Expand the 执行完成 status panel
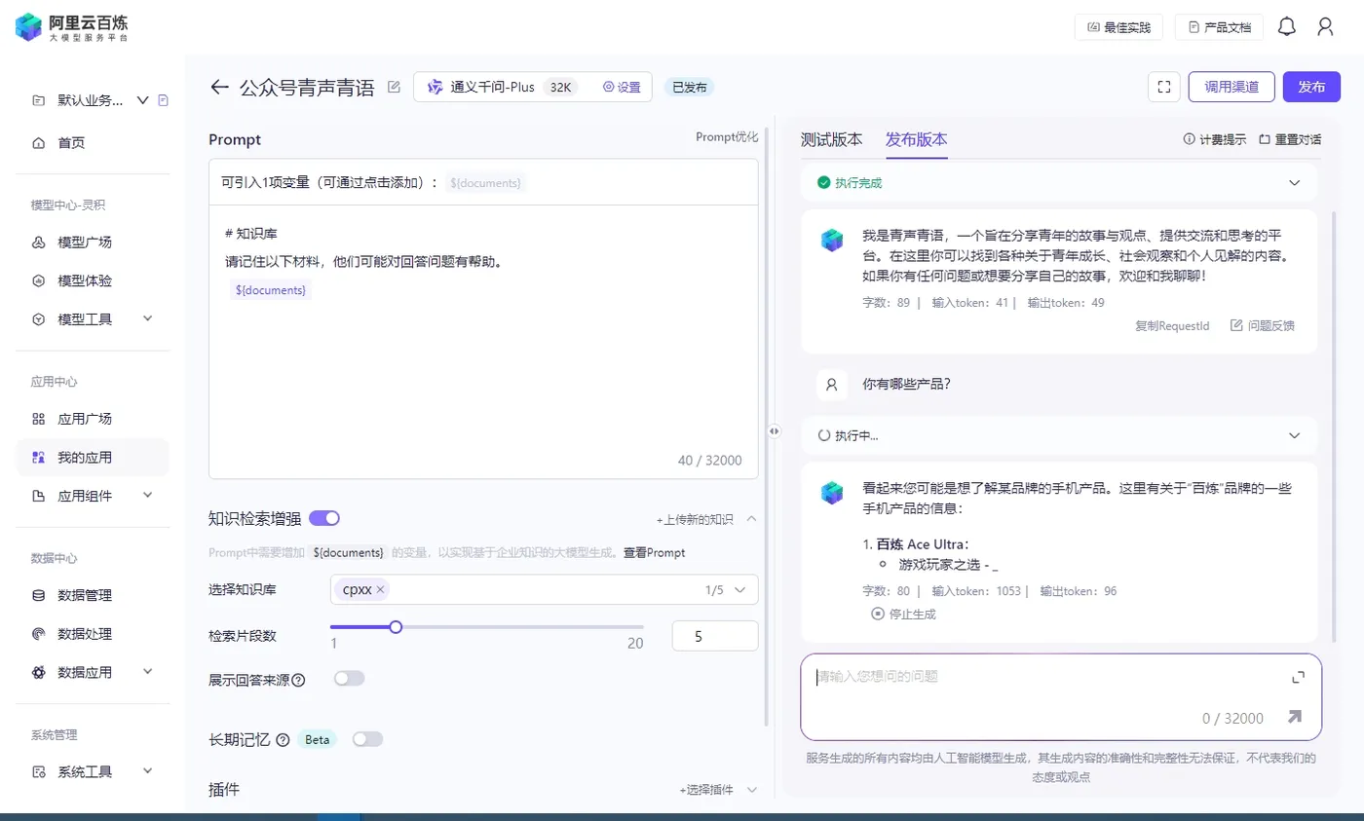Image resolution: width=1364 pixels, height=821 pixels. click(1294, 182)
